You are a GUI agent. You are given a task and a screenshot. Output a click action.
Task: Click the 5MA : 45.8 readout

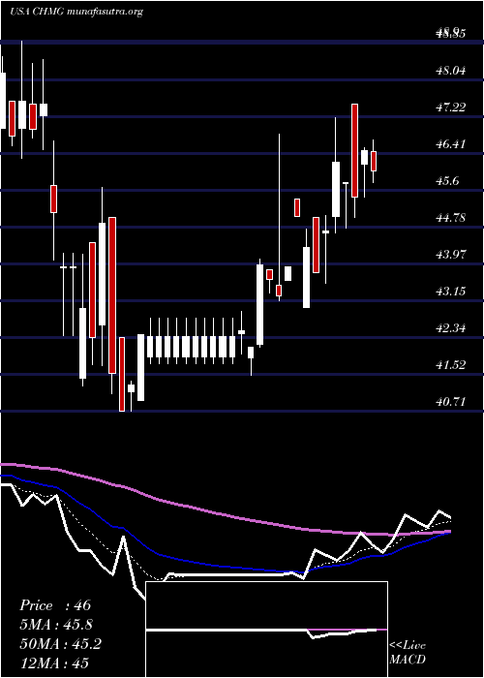tap(56, 625)
